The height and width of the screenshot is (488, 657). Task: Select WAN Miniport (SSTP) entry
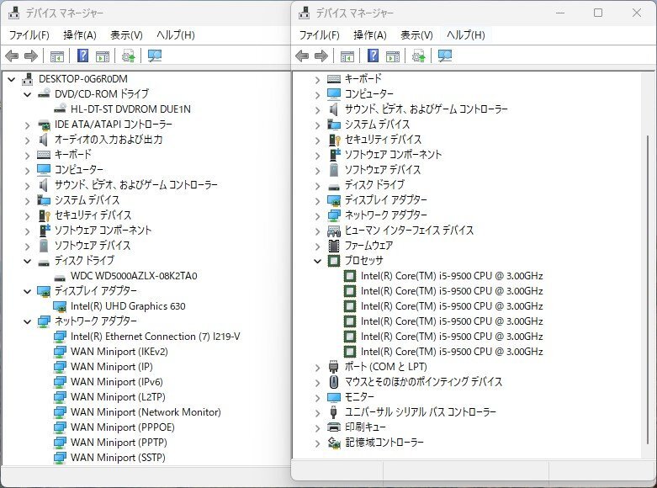click(x=118, y=457)
